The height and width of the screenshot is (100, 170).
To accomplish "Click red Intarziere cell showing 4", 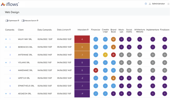I will pyautogui.click(x=82, y=39).
